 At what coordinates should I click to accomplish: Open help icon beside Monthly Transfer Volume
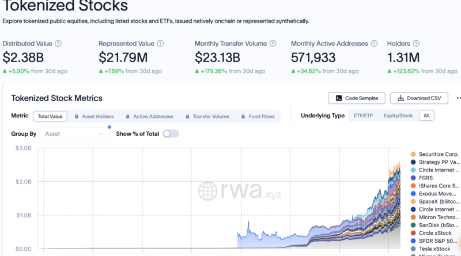pos(273,44)
